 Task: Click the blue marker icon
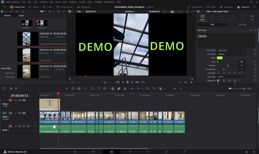(138, 88)
